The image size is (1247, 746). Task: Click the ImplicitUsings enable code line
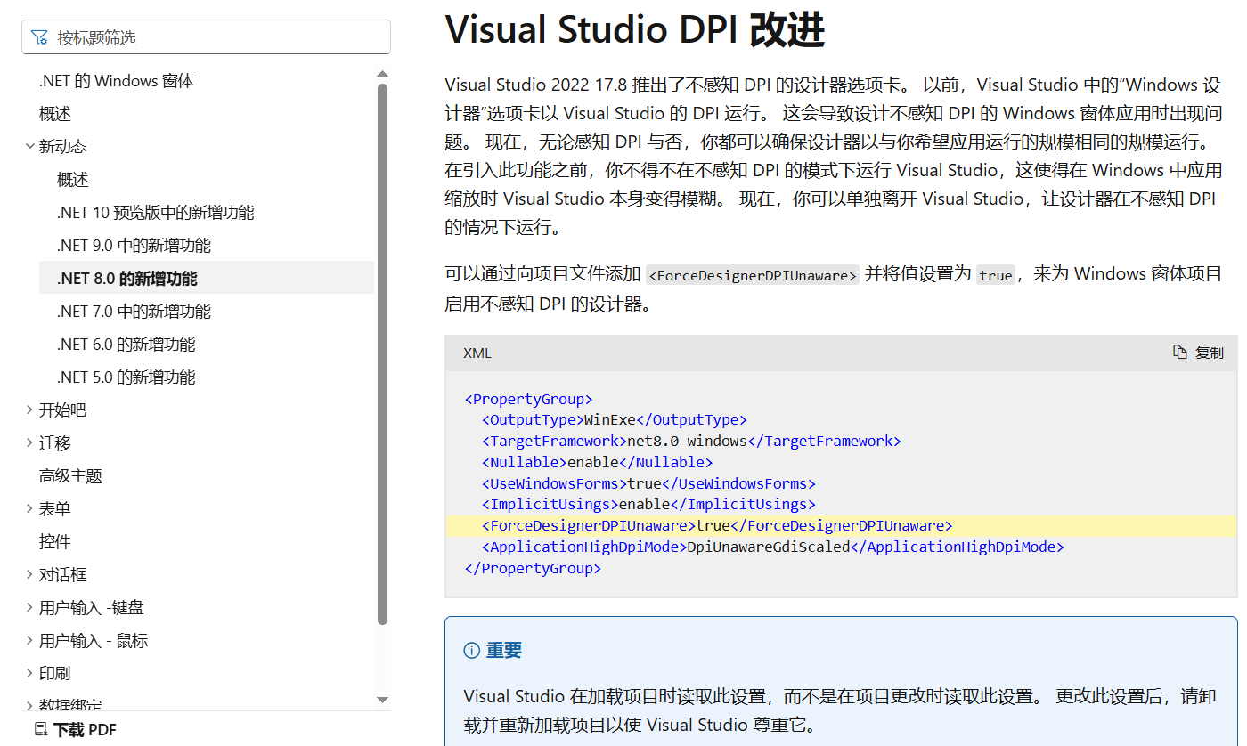[x=648, y=505]
